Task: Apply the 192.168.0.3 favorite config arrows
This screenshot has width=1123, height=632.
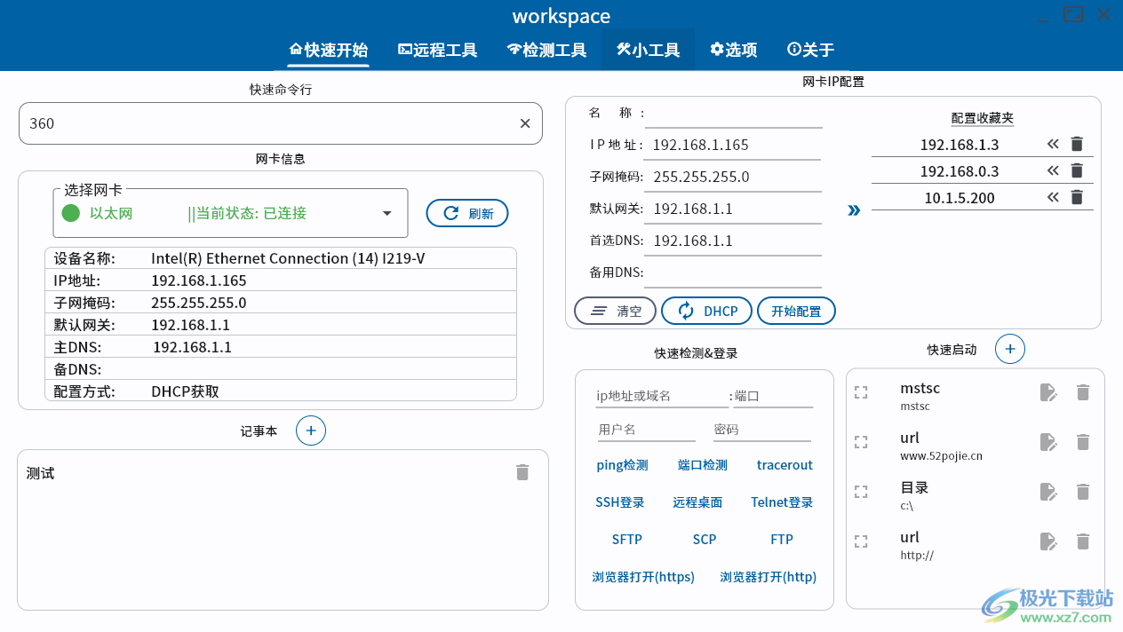Action: (x=1053, y=170)
